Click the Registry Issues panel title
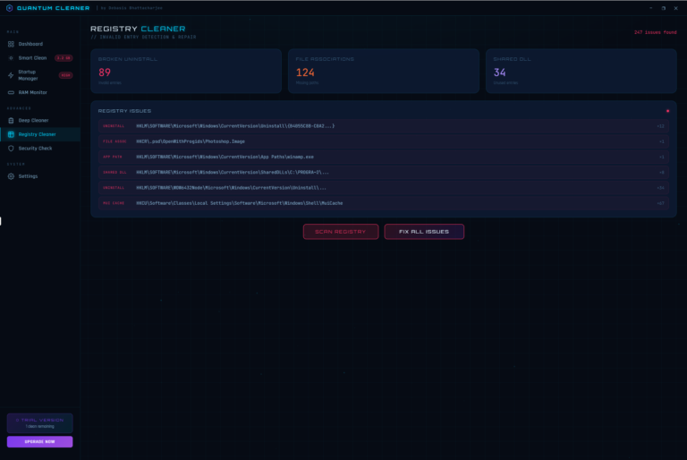Screen dimensions: 687x460 124,111
